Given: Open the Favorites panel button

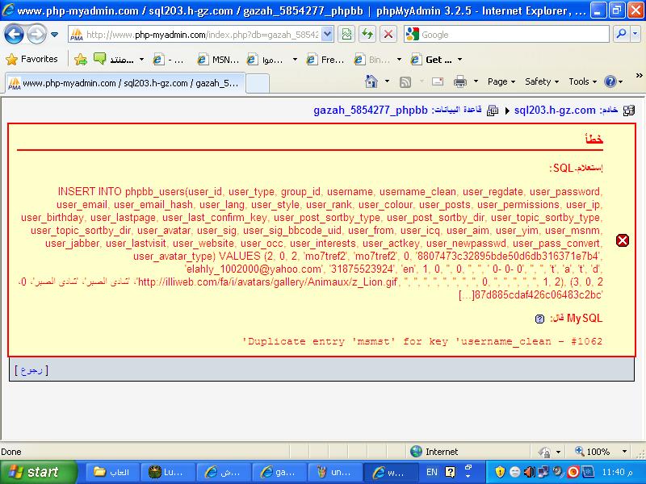Looking at the screenshot, I should click(x=32, y=59).
